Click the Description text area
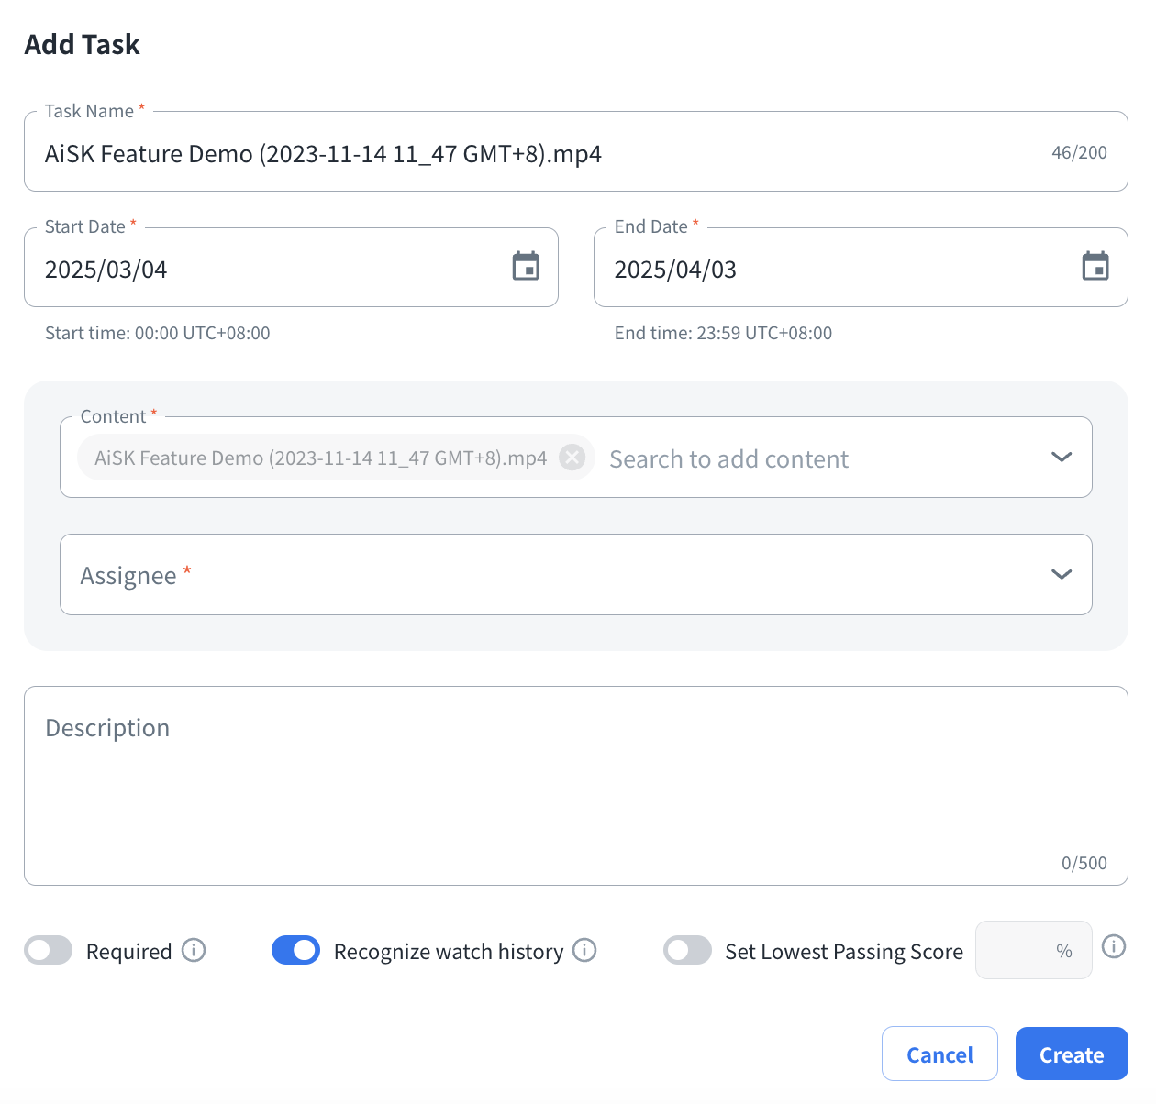The image size is (1156, 1104). pyautogui.click(x=575, y=785)
